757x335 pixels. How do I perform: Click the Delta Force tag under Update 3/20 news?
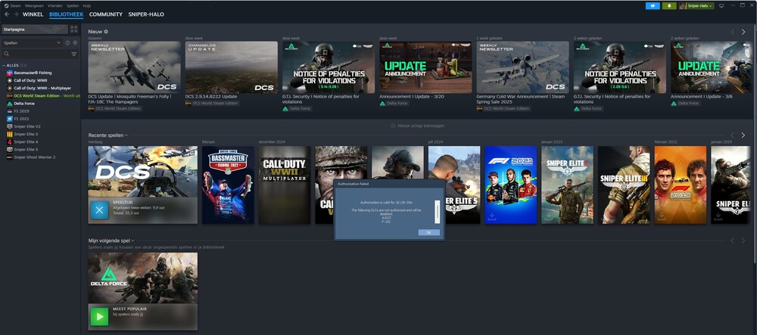pyautogui.click(x=394, y=103)
